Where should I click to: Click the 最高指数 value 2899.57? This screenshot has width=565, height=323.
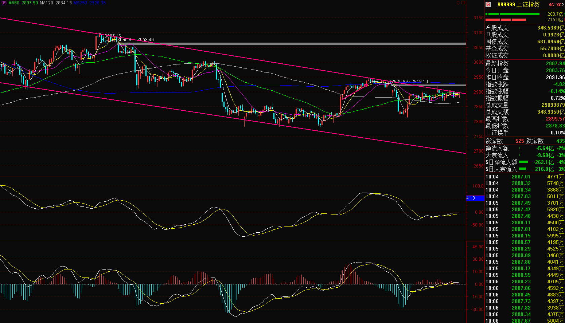[555, 119]
